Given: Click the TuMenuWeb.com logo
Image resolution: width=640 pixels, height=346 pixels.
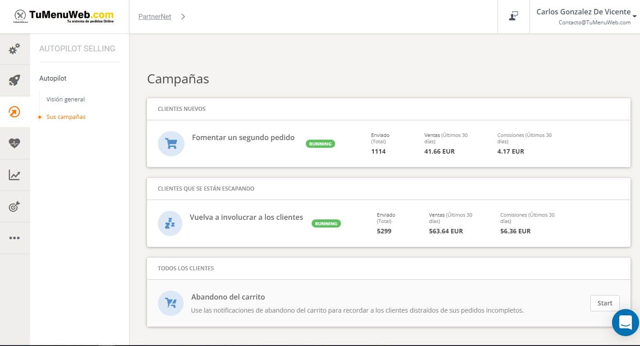Looking at the screenshot, I should coord(64,16).
